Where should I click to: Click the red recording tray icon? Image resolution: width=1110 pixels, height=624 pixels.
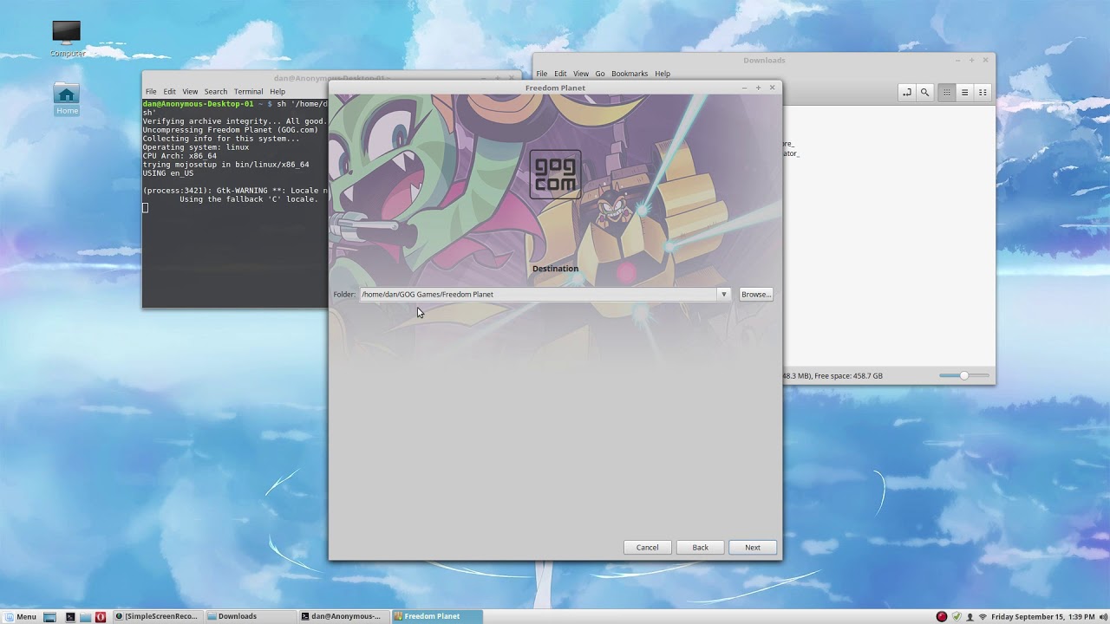(x=942, y=617)
